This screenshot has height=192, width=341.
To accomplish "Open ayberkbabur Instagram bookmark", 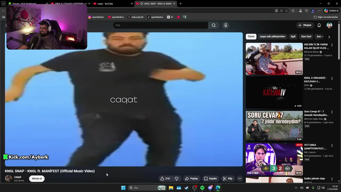I will (96, 17).
